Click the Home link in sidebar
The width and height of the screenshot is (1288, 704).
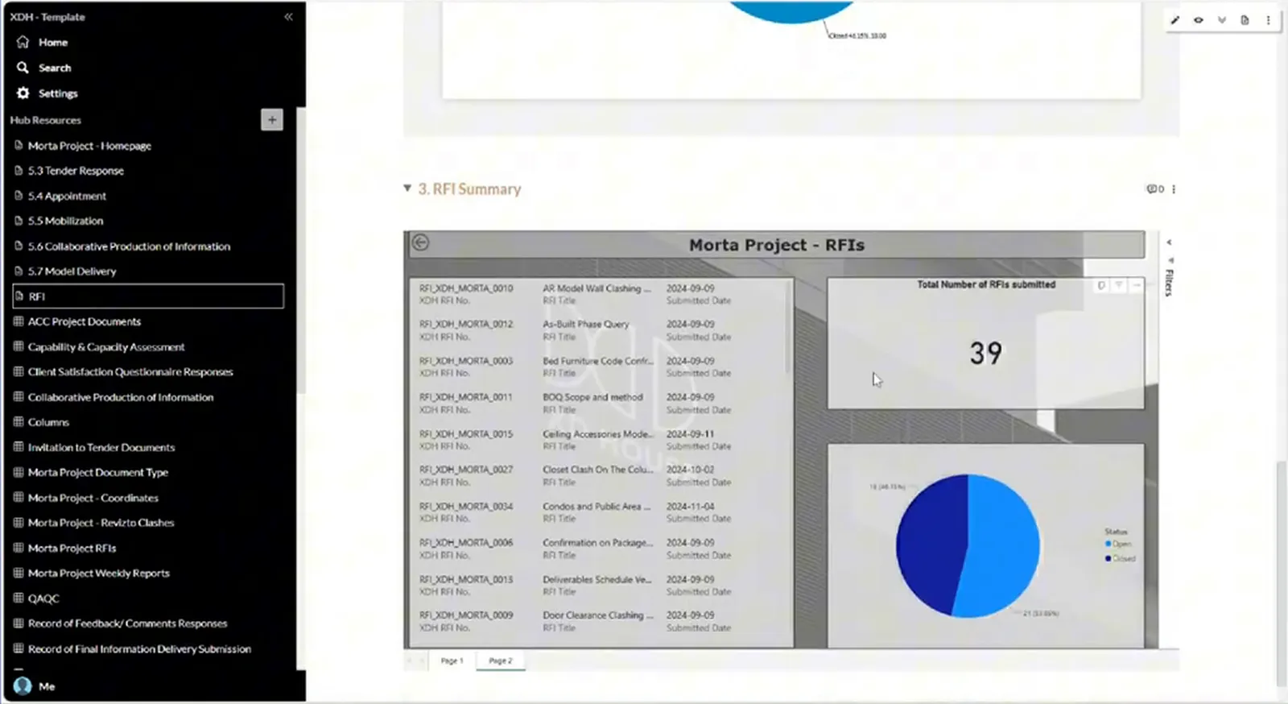[x=53, y=42]
